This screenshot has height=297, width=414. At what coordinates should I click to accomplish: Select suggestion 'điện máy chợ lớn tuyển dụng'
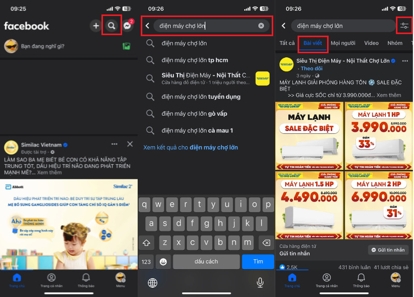click(206, 97)
